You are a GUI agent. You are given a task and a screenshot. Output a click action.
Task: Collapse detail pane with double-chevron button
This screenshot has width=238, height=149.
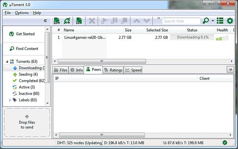coord(230,70)
